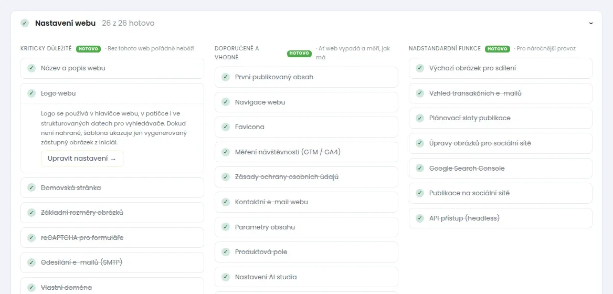This screenshot has height=294, width=613.
Task: Expand the Domovská stránka item
Action: pos(112,187)
